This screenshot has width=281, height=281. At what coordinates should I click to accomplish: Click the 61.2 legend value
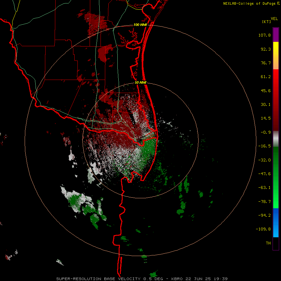[x=266, y=77]
